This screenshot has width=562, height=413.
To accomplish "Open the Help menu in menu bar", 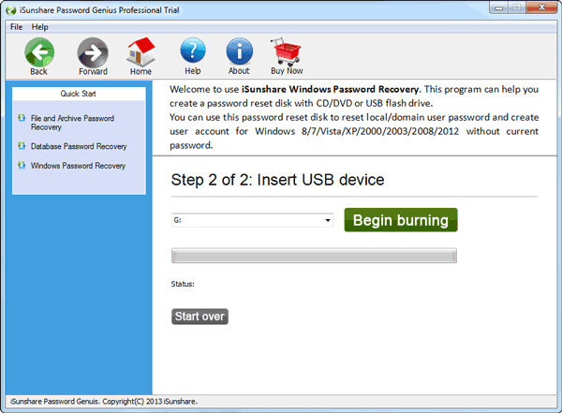I will [39, 27].
